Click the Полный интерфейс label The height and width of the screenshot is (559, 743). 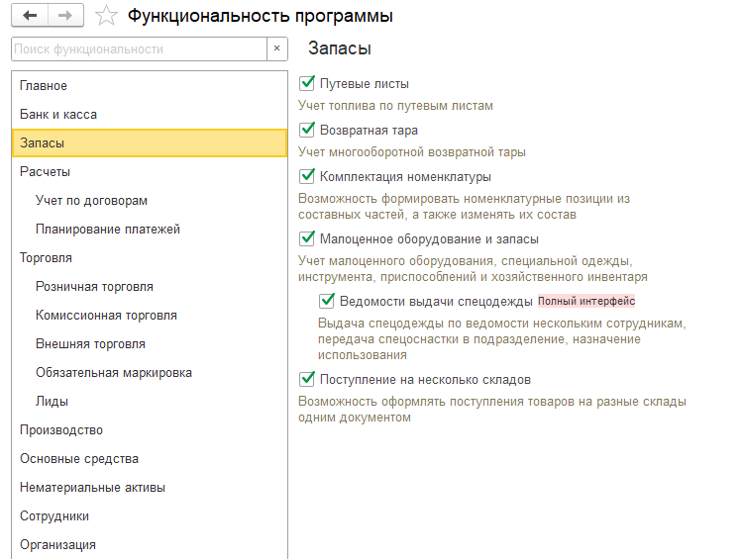click(x=585, y=301)
